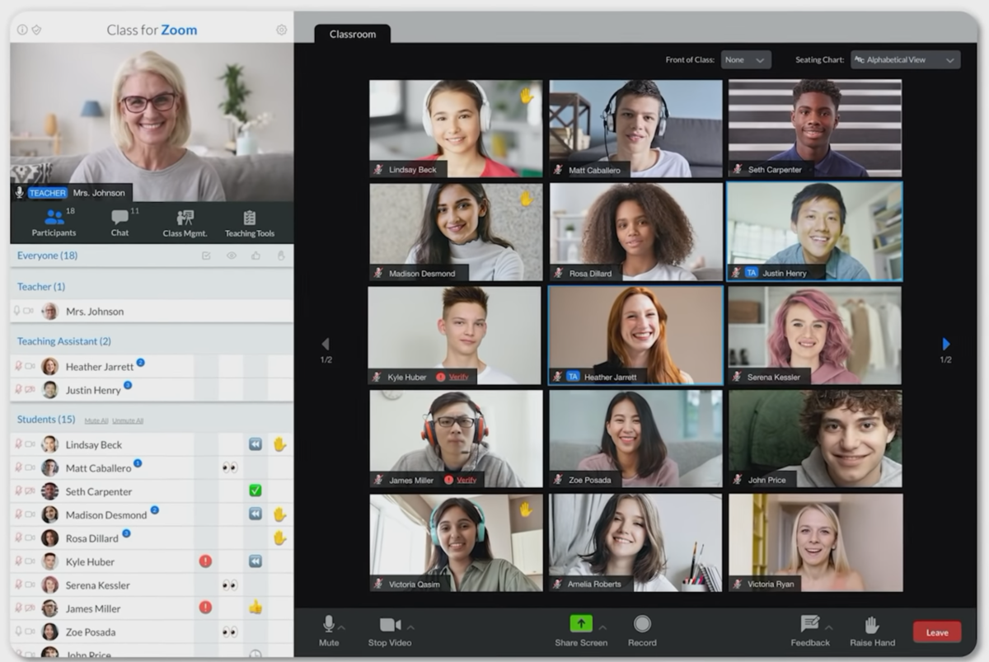
Task: Toggle the checkbox icon in Everyone row
Action: pyautogui.click(x=206, y=256)
